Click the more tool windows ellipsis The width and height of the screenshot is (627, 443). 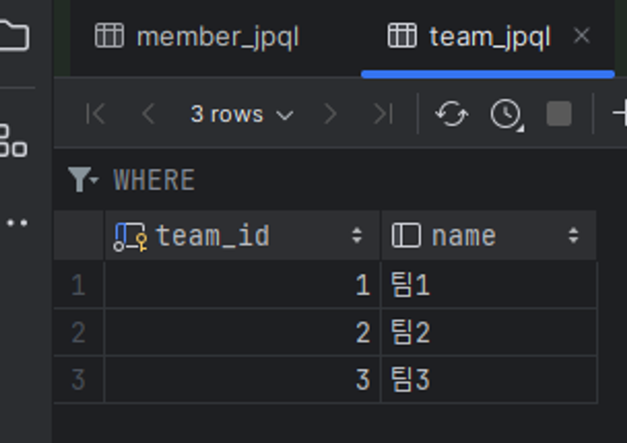[17, 223]
